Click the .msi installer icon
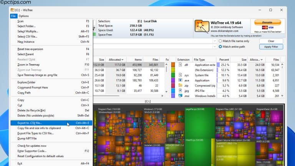 point(180,96)
